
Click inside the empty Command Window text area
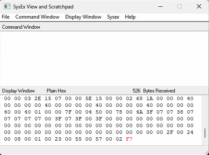104,58
